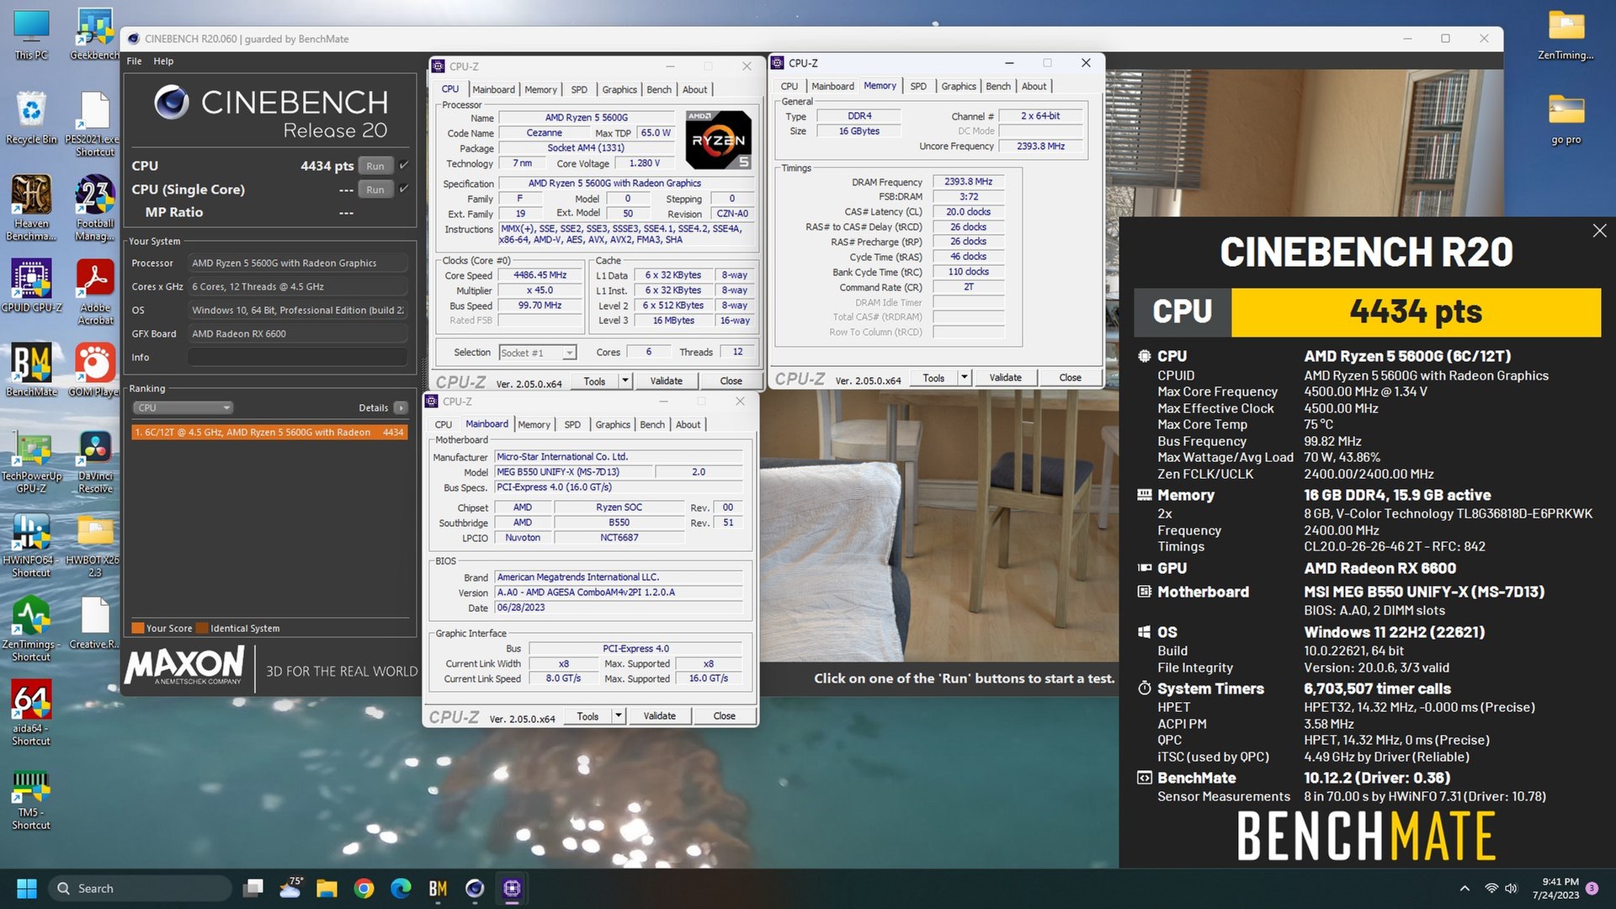Open Graphics tab in Mainboard CPU-Z window
The height and width of the screenshot is (909, 1616).
tap(613, 425)
